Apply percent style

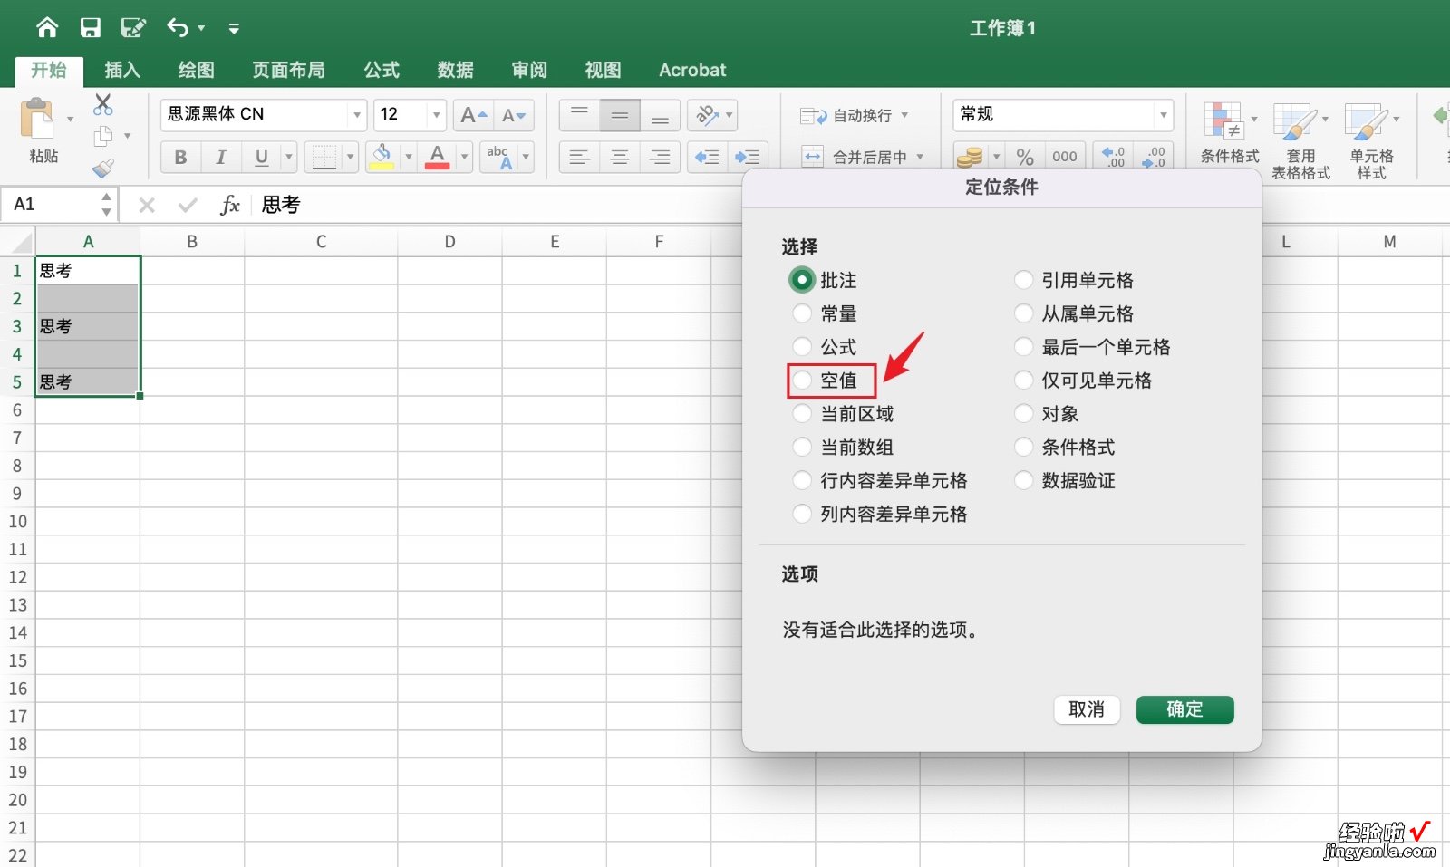[x=1025, y=158]
